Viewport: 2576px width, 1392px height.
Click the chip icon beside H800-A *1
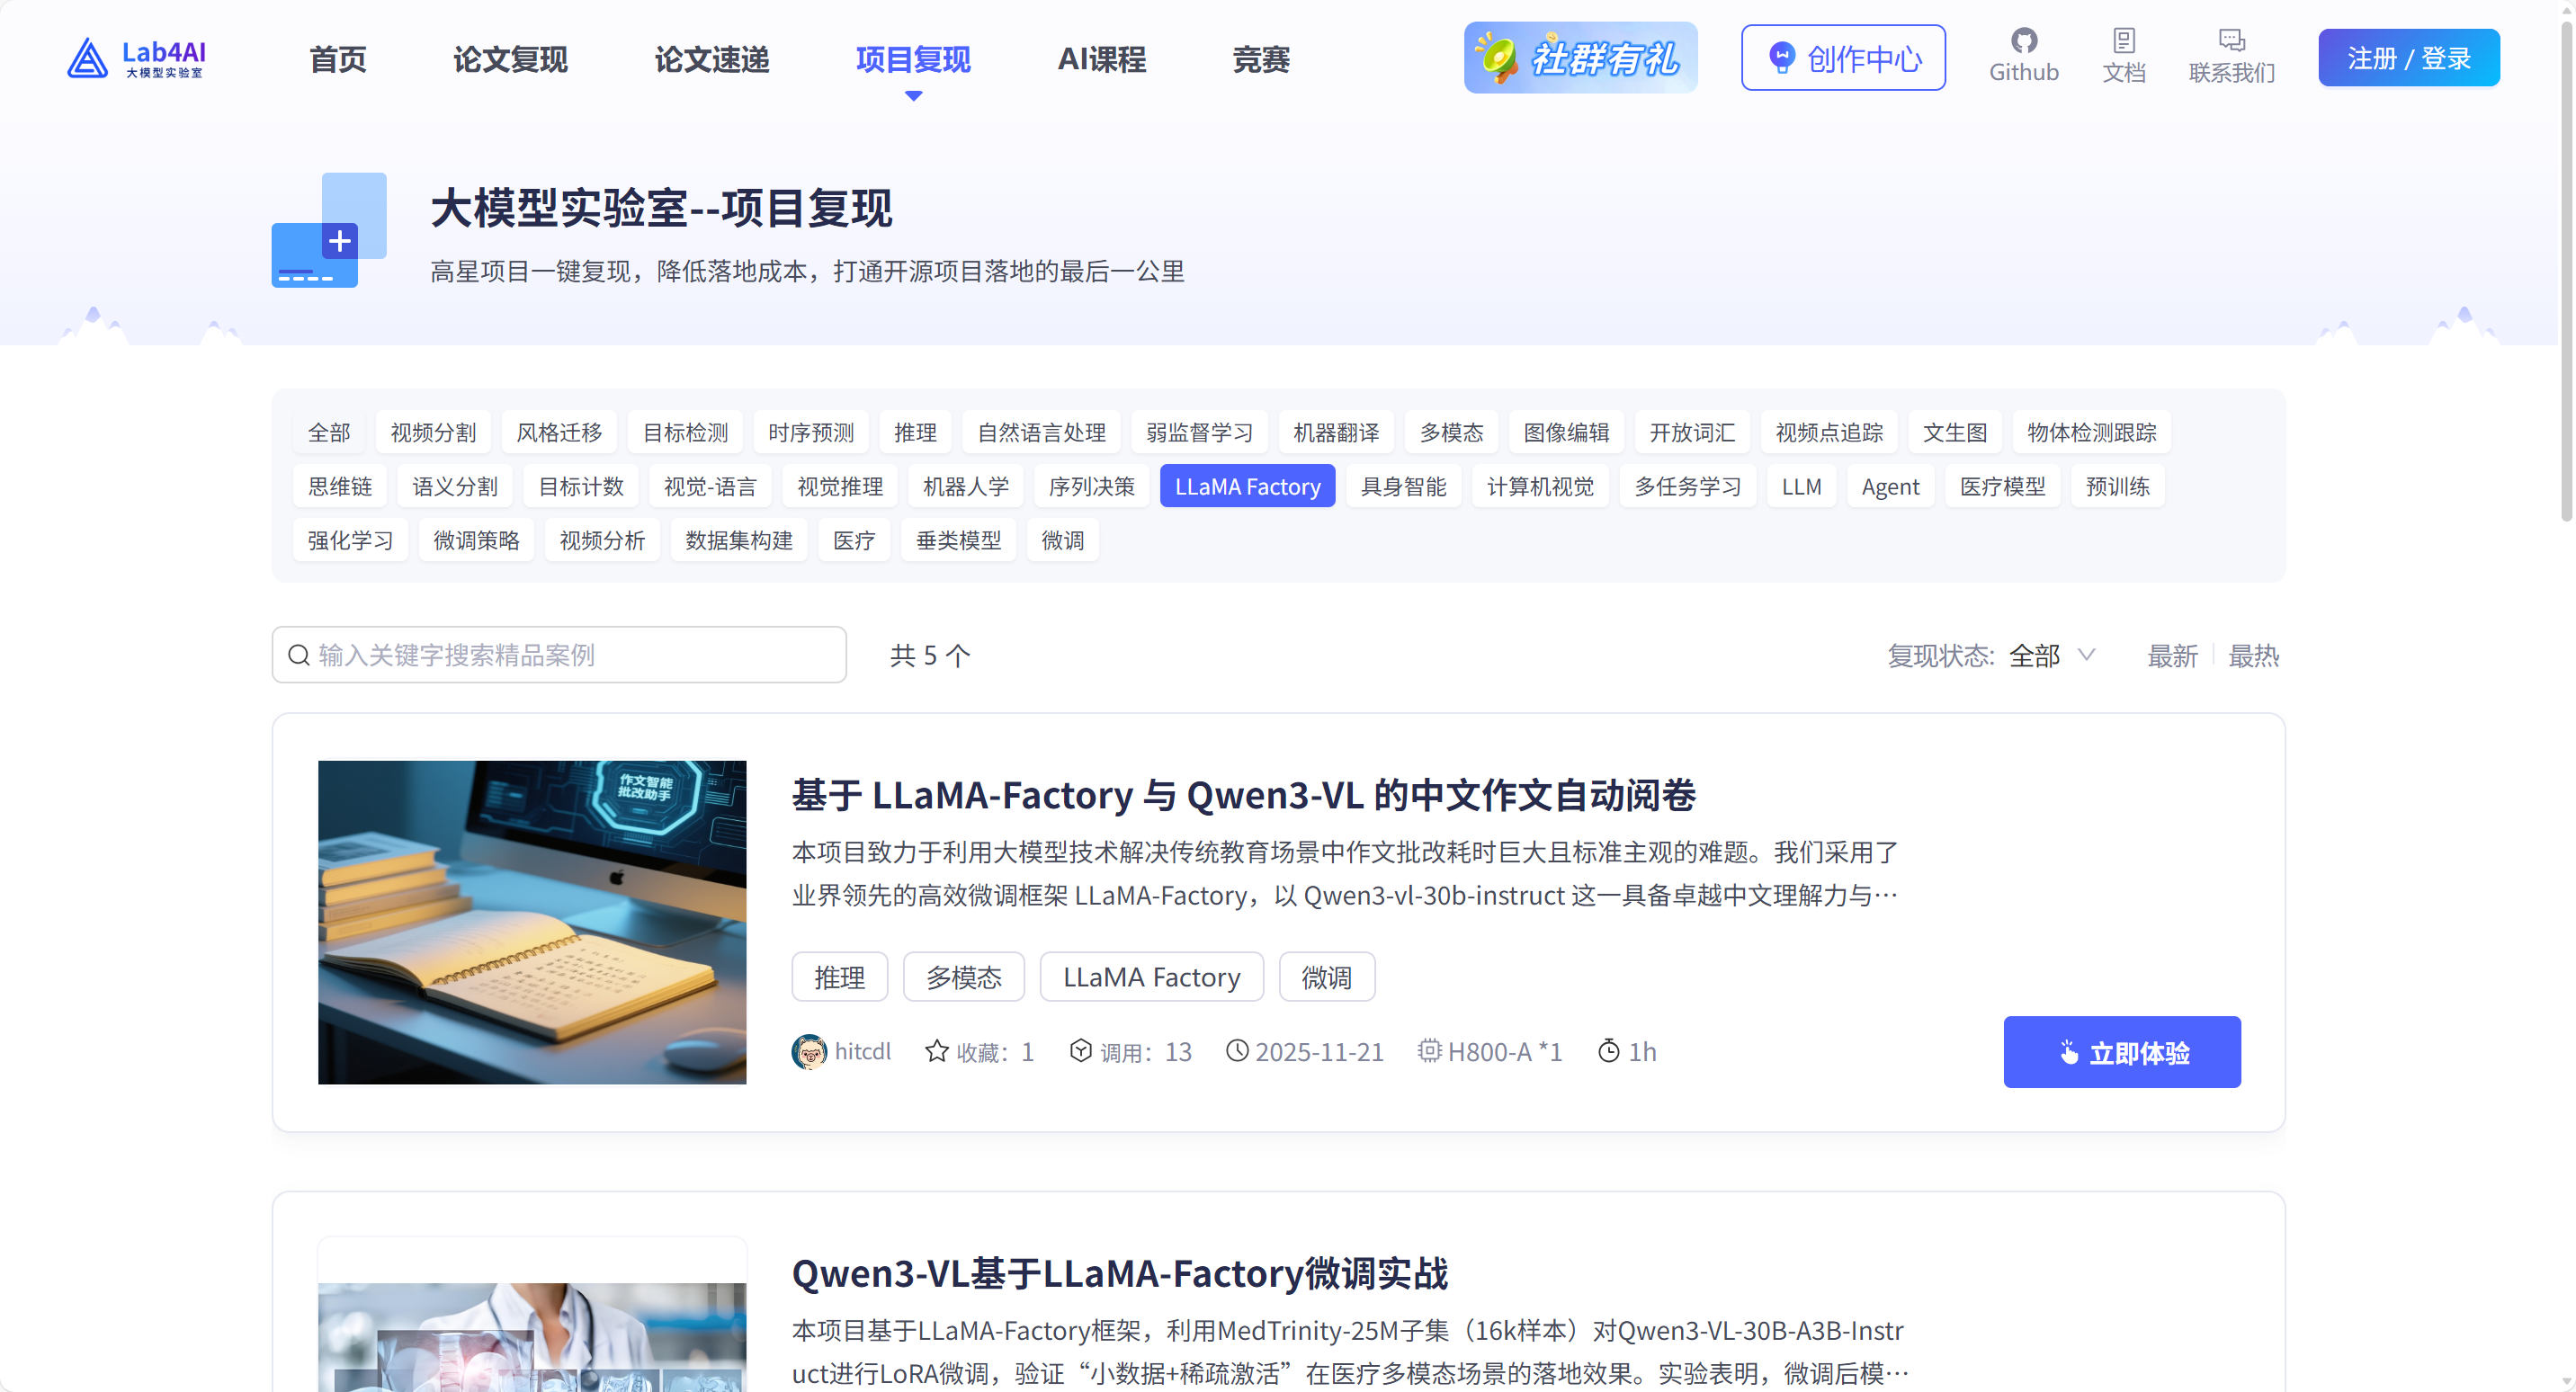(x=1429, y=1051)
